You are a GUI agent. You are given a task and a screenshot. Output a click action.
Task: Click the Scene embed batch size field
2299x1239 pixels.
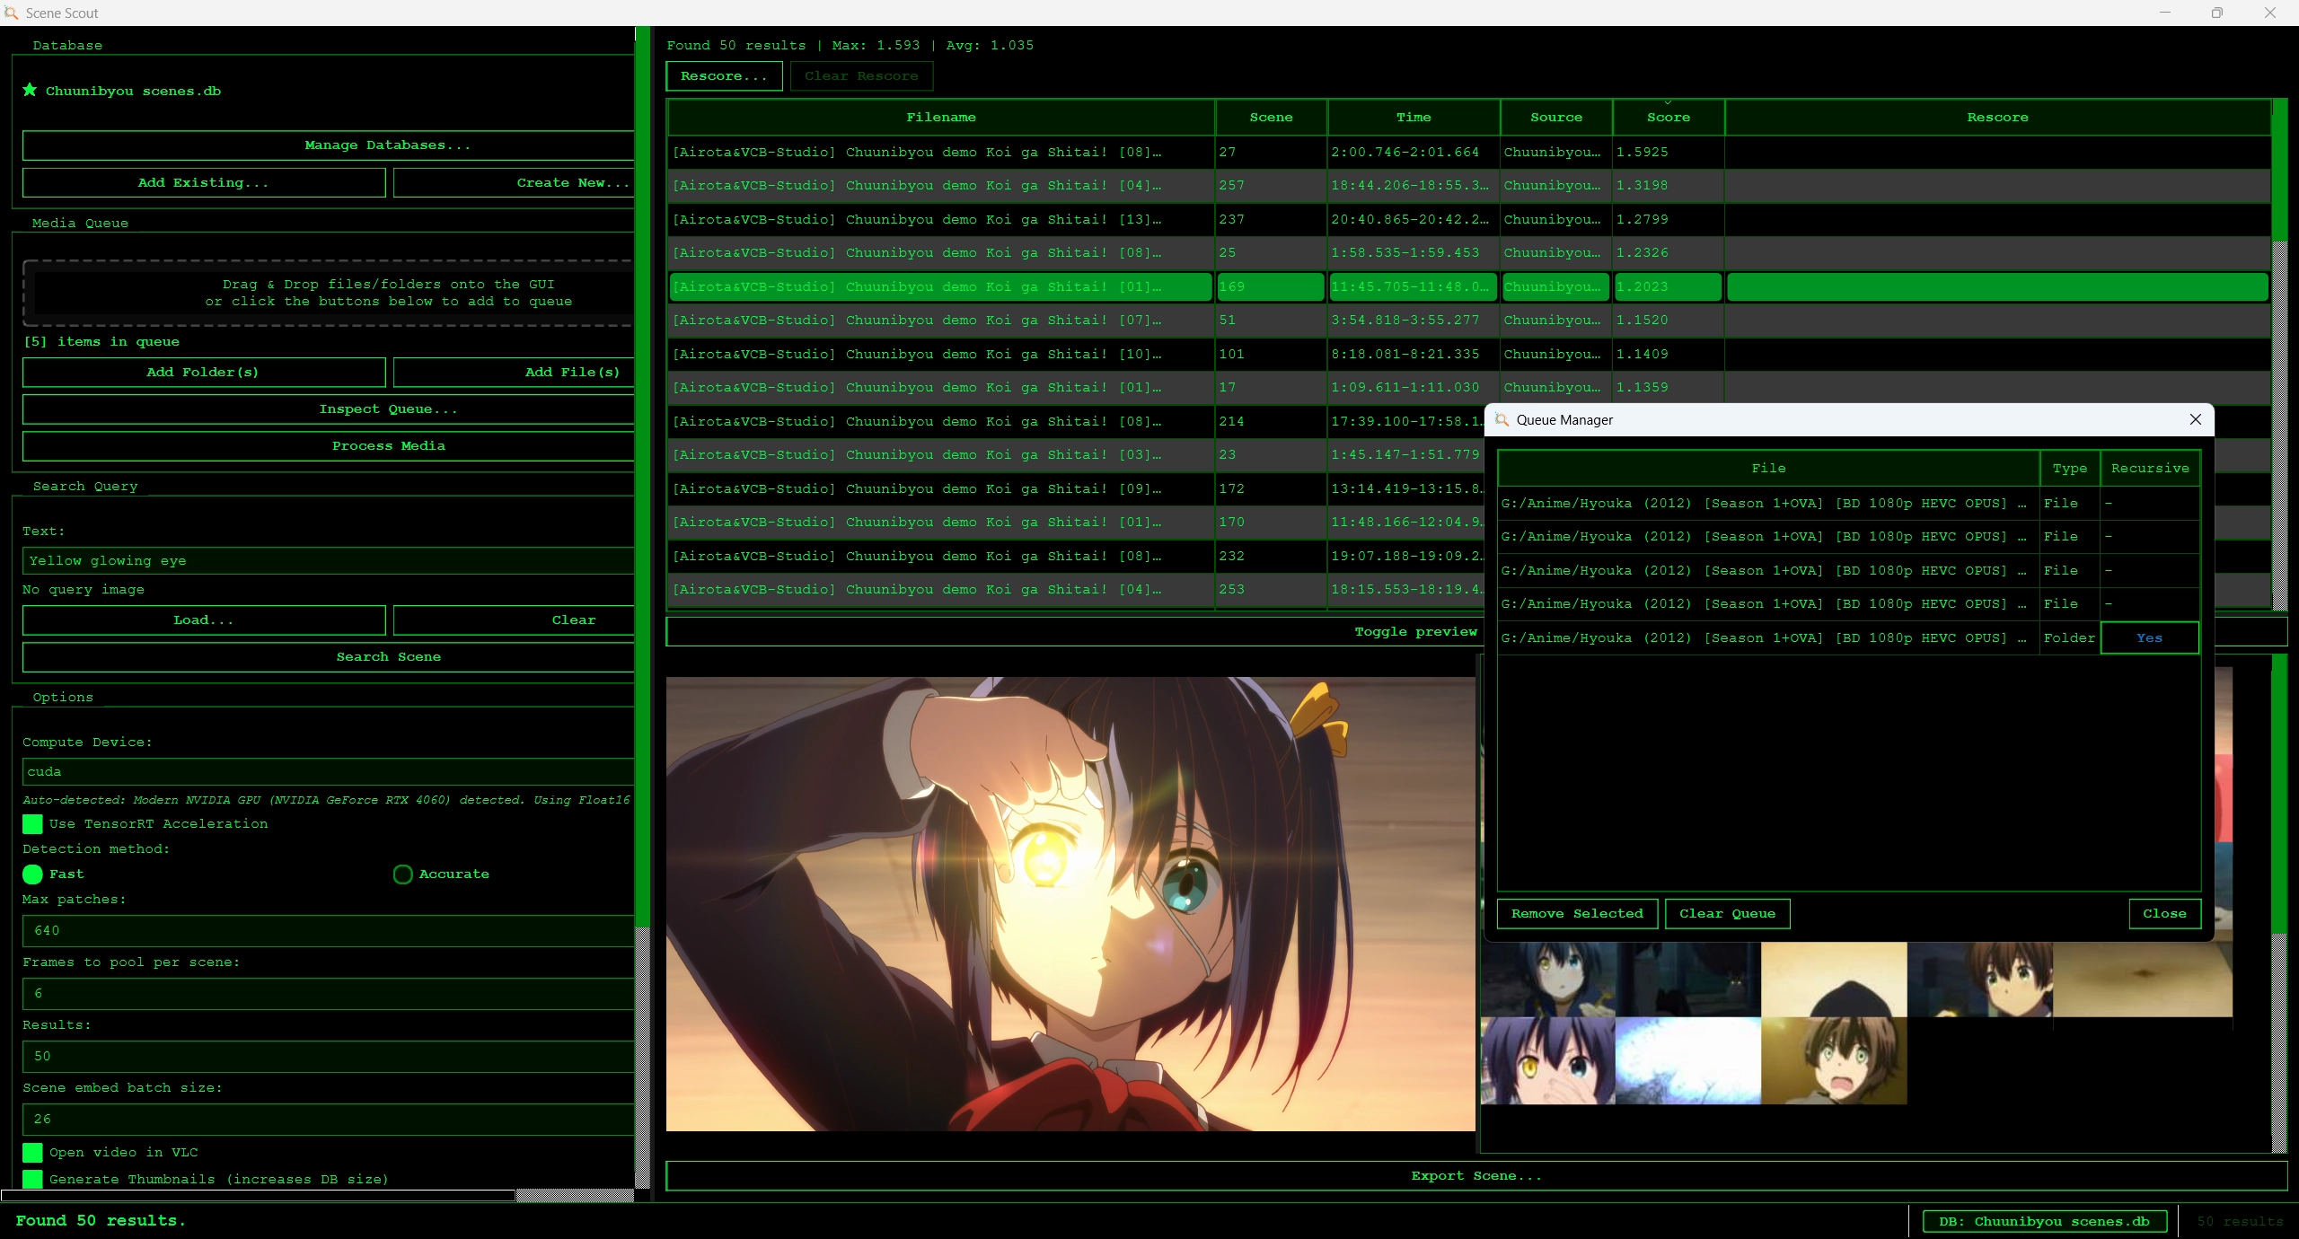pyautogui.click(x=328, y=1119)
